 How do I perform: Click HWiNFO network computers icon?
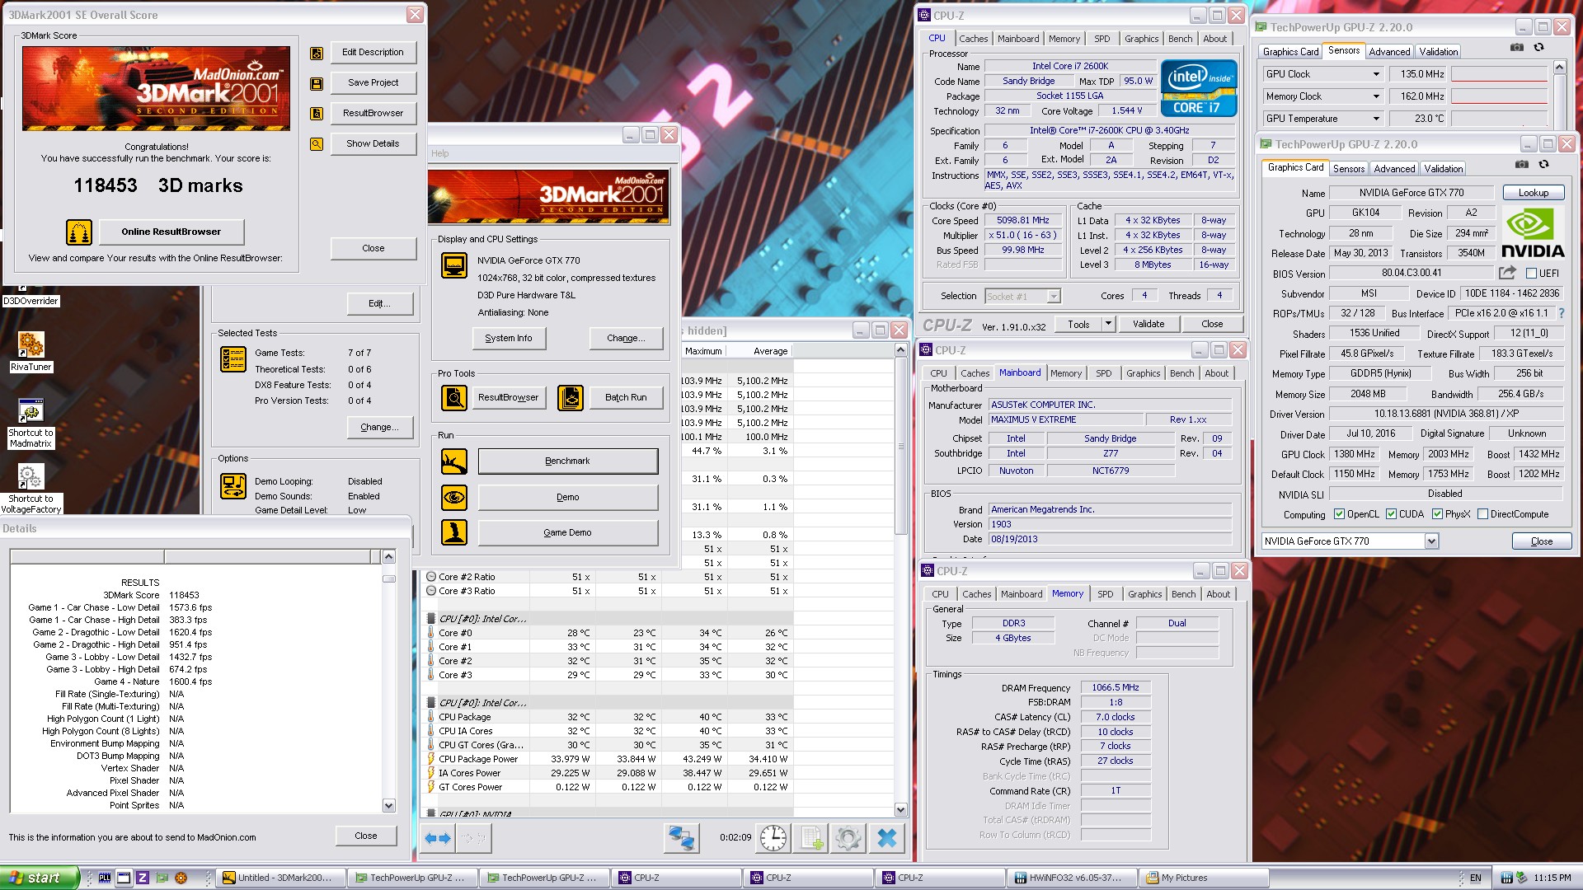[x=682, y=839]
